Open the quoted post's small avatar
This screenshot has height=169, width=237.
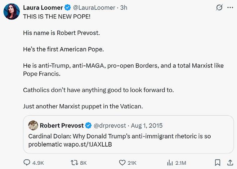coord(33,126)
